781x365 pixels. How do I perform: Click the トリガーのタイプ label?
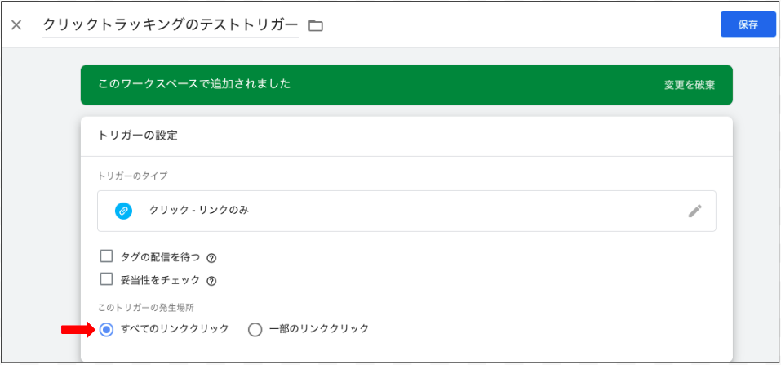point(133,176)
